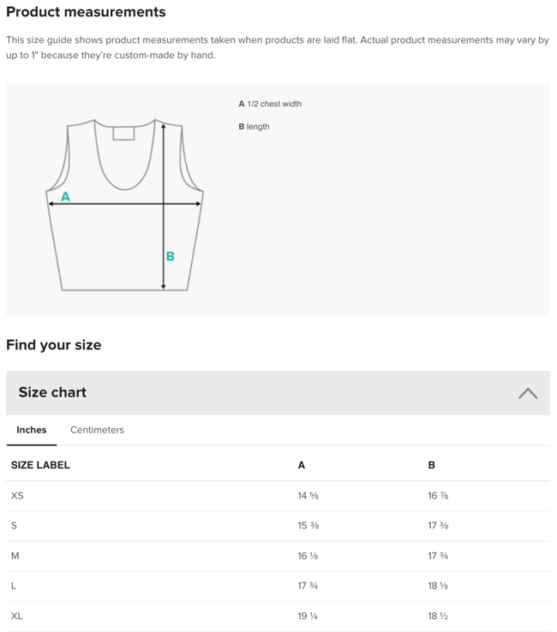Switch to the Centimeters tab

(97, 430)
